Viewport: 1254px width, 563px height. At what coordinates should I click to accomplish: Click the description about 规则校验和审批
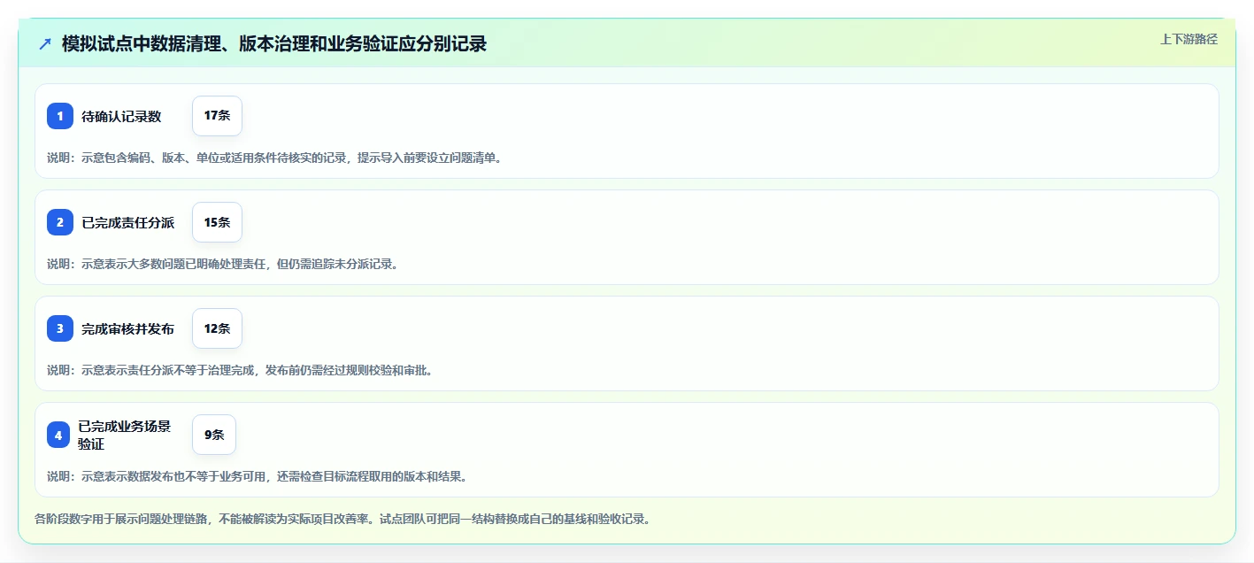(240, 370)
